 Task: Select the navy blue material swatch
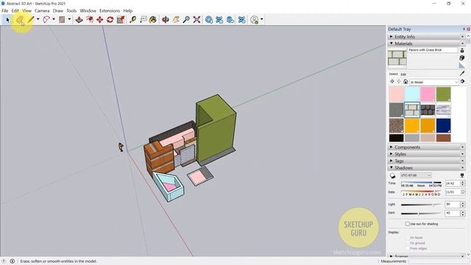[x=443, y=126]
